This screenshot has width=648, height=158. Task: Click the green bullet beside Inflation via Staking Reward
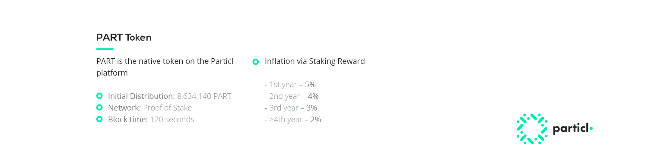(255, 62)
